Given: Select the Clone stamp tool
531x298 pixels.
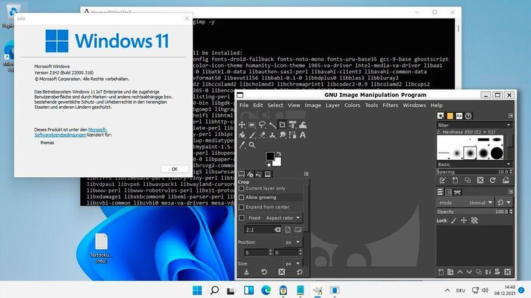Looking at the screenshot, I should point(272,135).
